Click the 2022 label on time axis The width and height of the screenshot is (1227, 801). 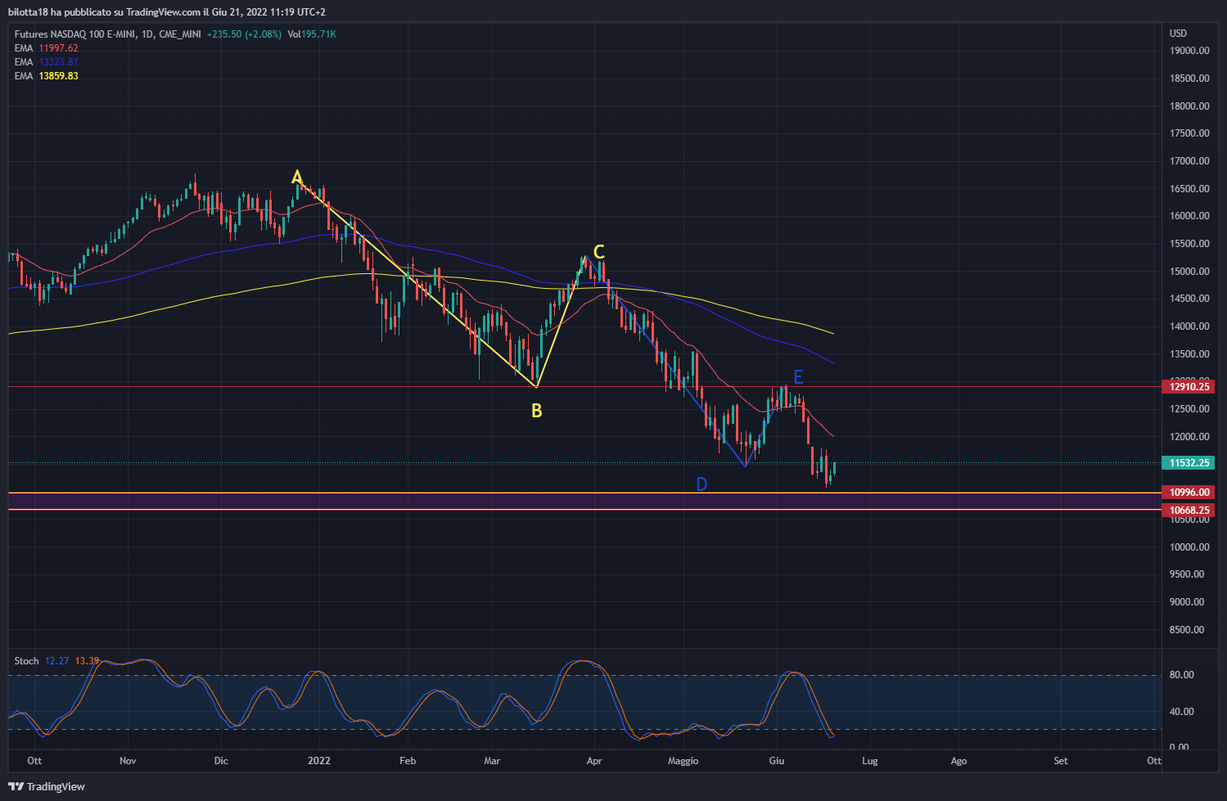click(319, 761)
